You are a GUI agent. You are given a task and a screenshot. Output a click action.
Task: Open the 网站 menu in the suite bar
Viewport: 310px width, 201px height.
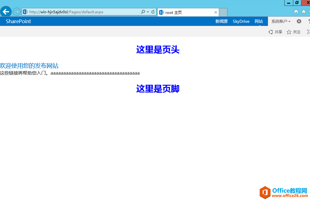pos(259,21)
